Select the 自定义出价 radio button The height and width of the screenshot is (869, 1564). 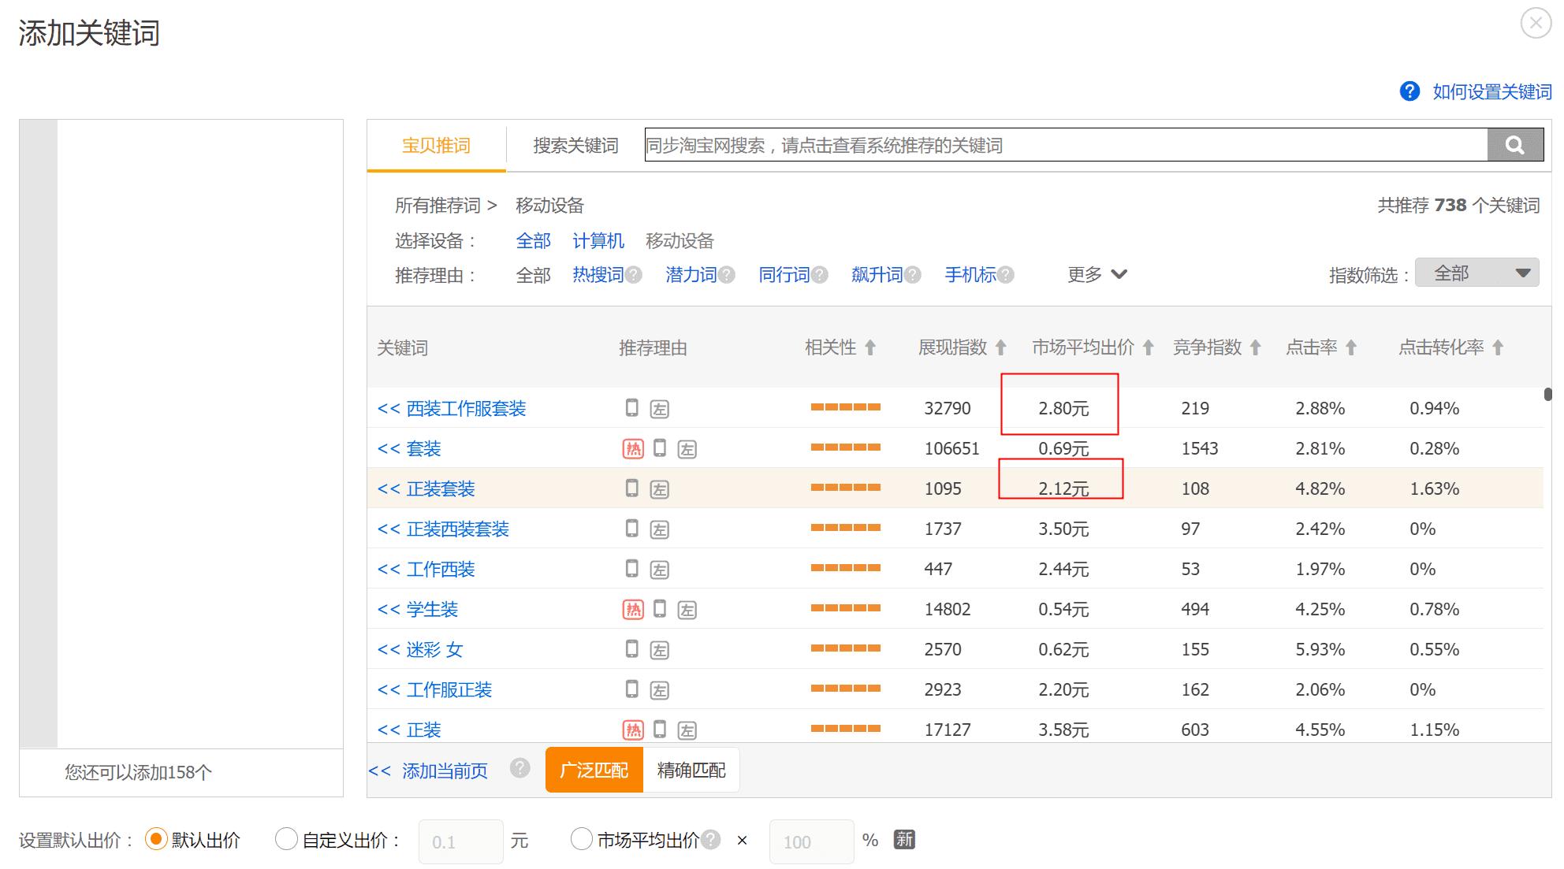point(285,840)
